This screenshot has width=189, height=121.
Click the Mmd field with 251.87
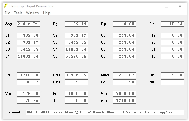coord(124,75)
